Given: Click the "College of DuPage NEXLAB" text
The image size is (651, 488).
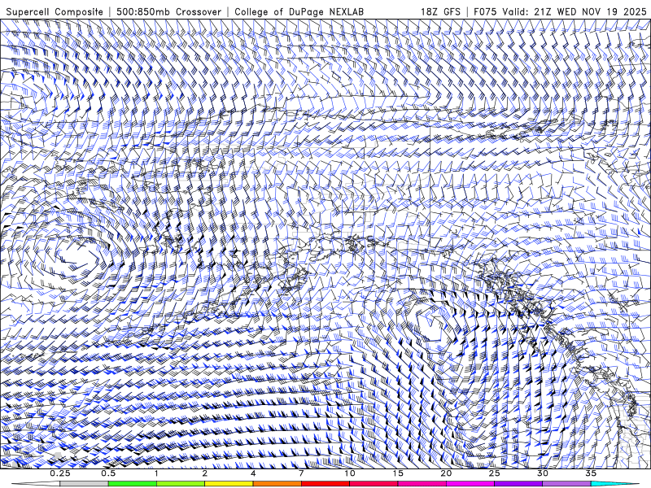Looking at the screenshot, I should (299, 11).
